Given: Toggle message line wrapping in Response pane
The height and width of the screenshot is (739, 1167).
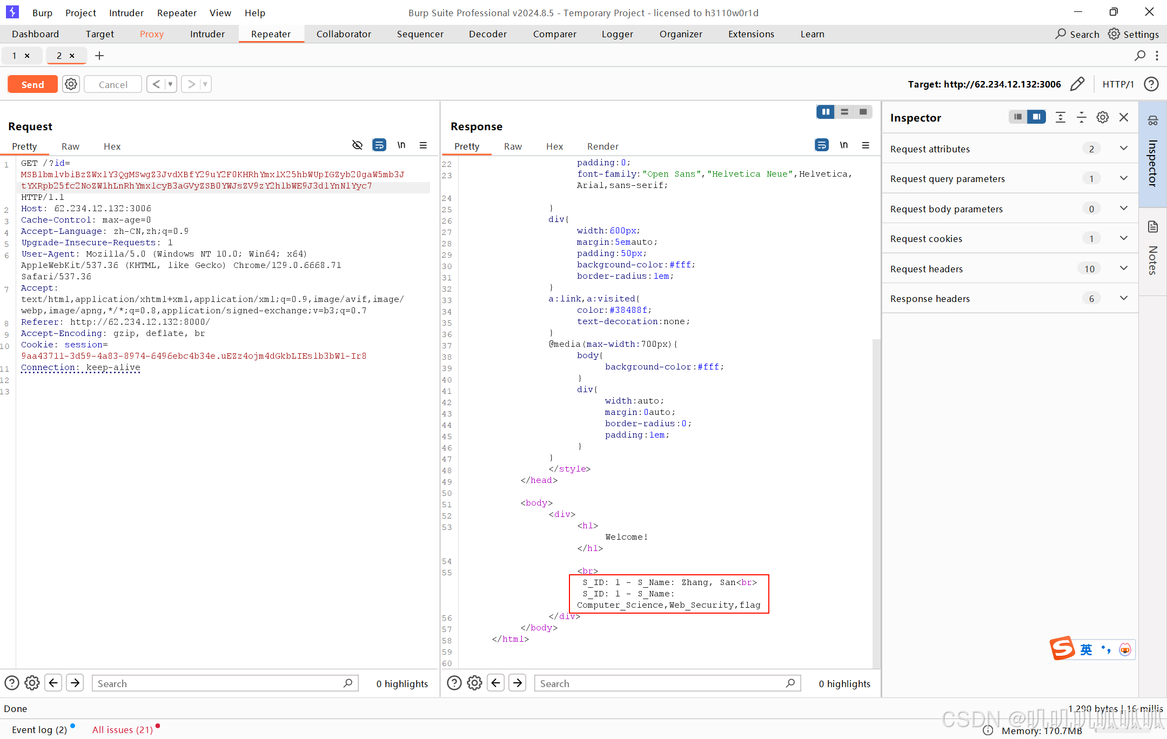Looking at the screenshot, I should [821, 145].
